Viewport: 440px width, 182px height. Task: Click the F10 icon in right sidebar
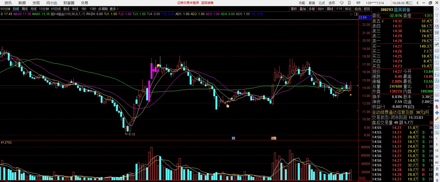point(437,57)
